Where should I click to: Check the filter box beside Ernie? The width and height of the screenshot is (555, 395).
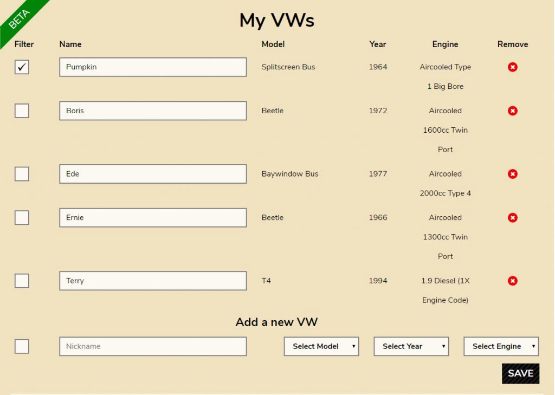22,218
